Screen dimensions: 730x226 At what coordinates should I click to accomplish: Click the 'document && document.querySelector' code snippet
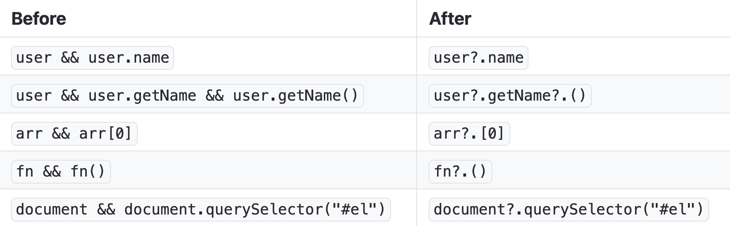point(201,210)
